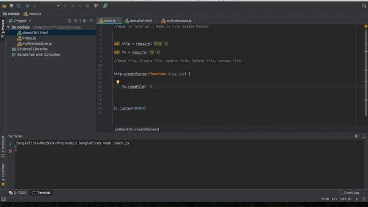Click the Search Everywhere magnifier icon
Screen dimensions: 368x207
point(364,6)
